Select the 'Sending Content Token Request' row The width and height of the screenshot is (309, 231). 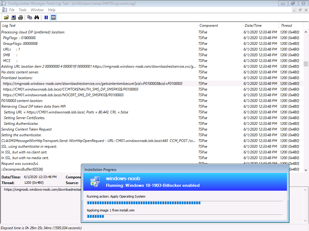[152, 129]
